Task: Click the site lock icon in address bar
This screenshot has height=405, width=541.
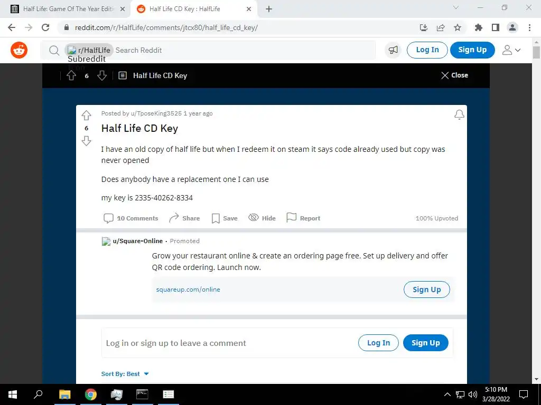Action: (67, 27)
